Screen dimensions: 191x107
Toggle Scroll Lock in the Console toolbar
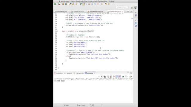pyautogui.click(x=111, y=77)
